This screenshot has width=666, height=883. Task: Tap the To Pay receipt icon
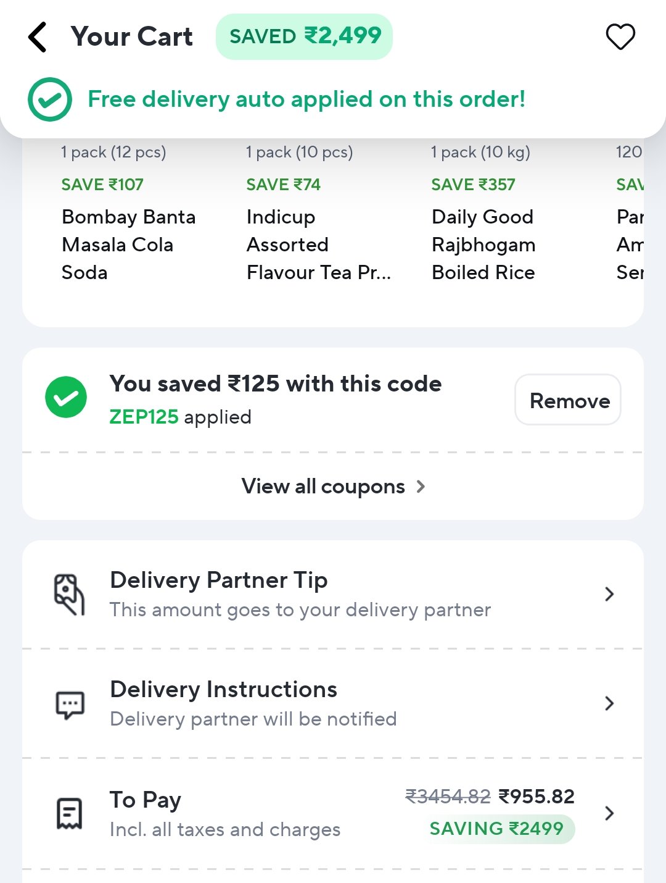tap(70, 814)
